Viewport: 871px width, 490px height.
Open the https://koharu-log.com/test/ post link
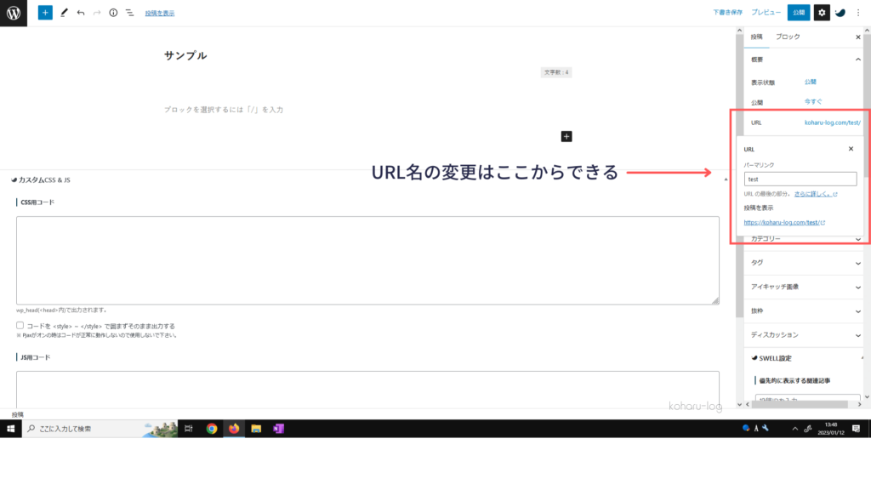[784, 222]
